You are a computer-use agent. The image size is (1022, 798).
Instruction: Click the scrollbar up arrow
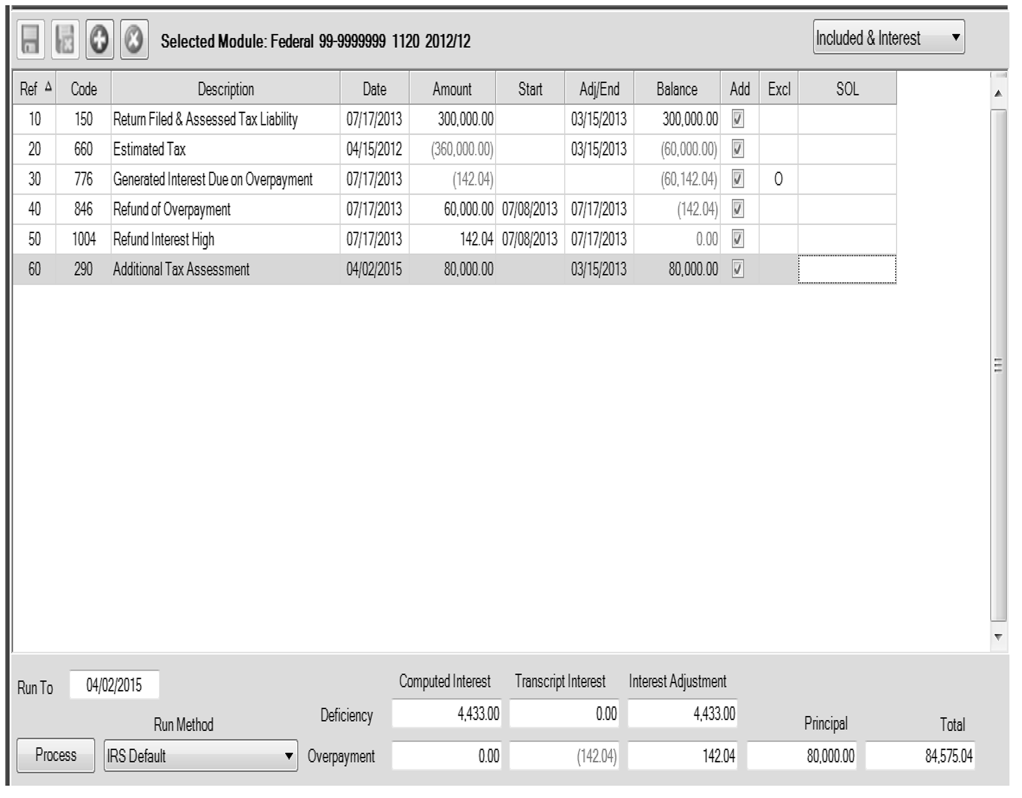[998, 93]
